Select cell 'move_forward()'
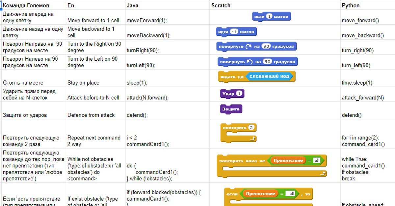This screenshot has height=206, width=395. pos(368,17)
